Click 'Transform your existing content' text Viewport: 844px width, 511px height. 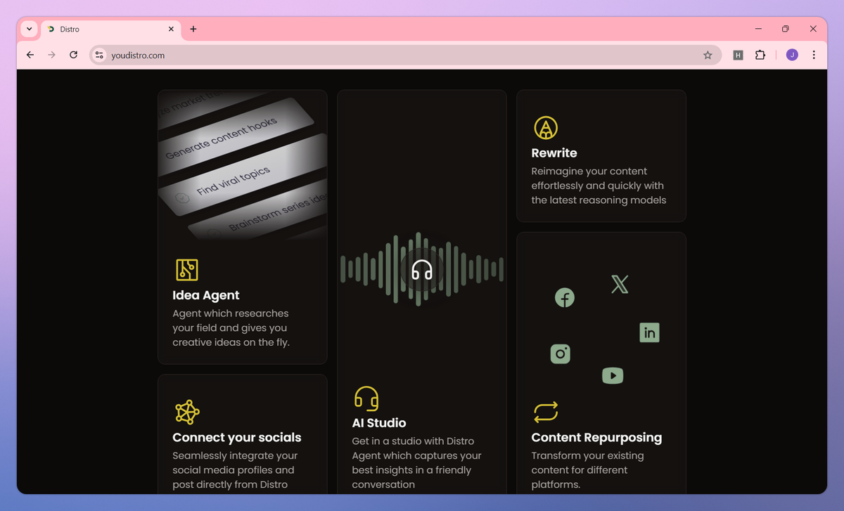tap(587, 470)
